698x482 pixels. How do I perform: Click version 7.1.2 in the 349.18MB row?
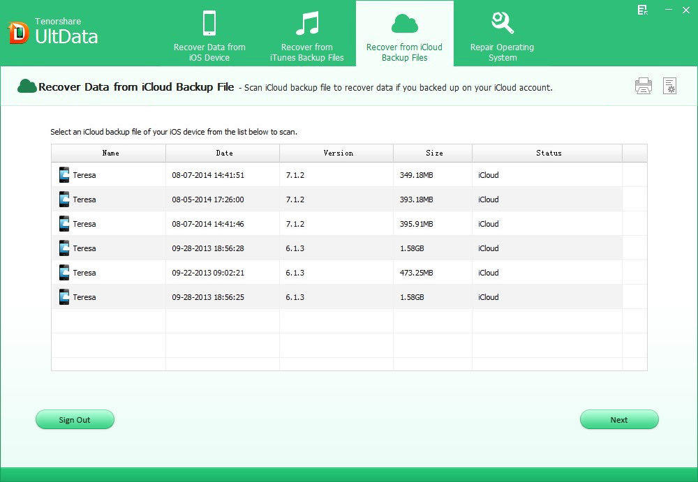click(295, 175)
